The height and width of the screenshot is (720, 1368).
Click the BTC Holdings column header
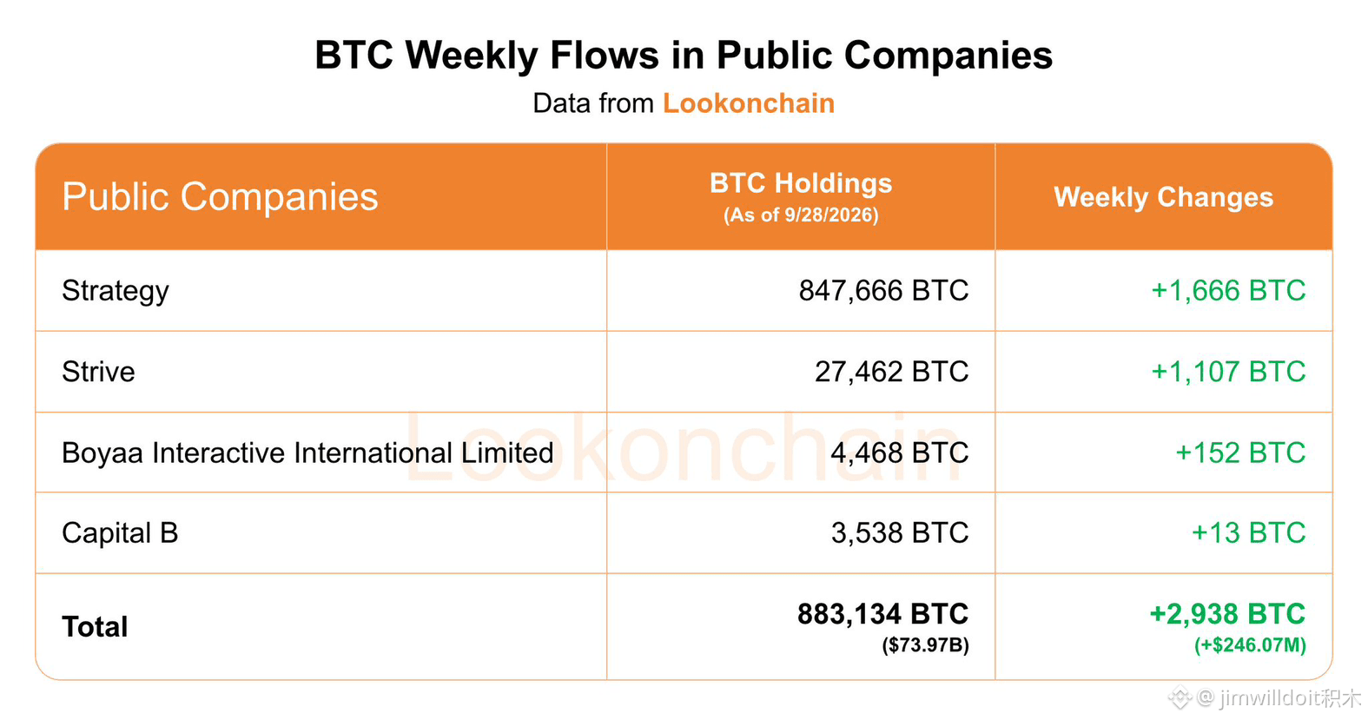[801, 196]
